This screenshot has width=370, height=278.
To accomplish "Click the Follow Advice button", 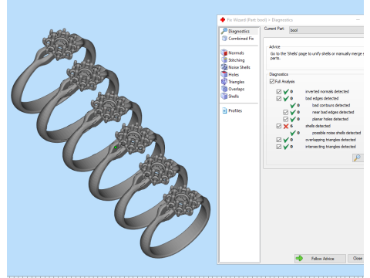I will 320,259.
